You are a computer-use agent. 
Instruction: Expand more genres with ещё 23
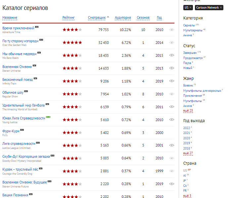click(x=188, y=111)
